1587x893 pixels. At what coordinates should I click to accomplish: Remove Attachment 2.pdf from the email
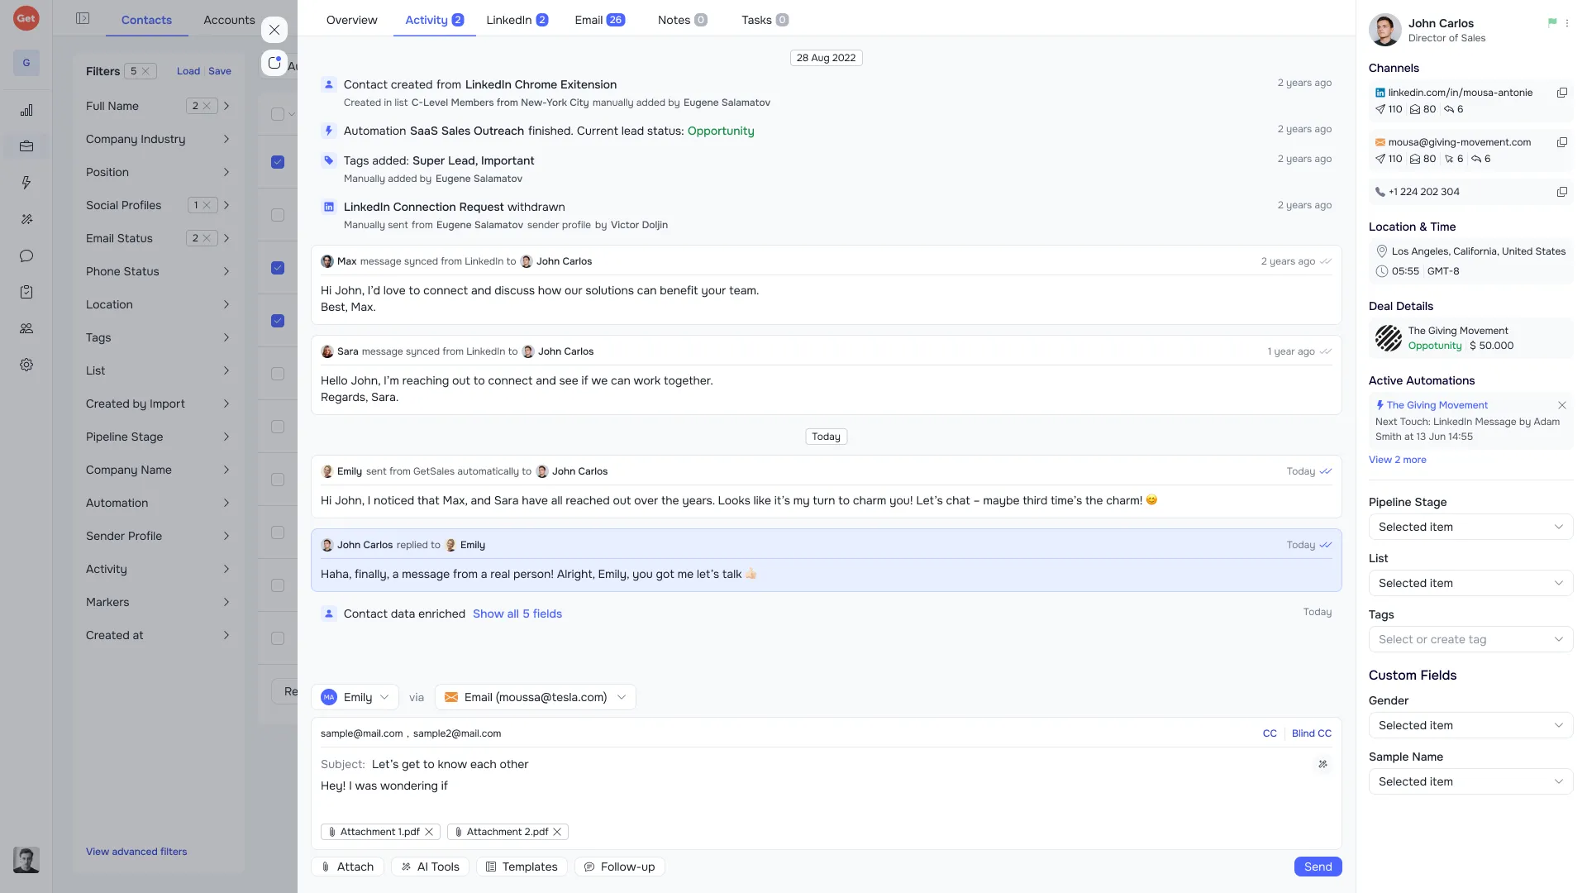(557, 832)
